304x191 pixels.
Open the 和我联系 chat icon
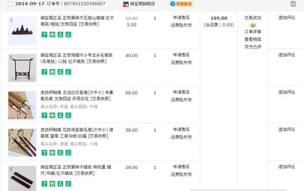[x=181, y=4]
